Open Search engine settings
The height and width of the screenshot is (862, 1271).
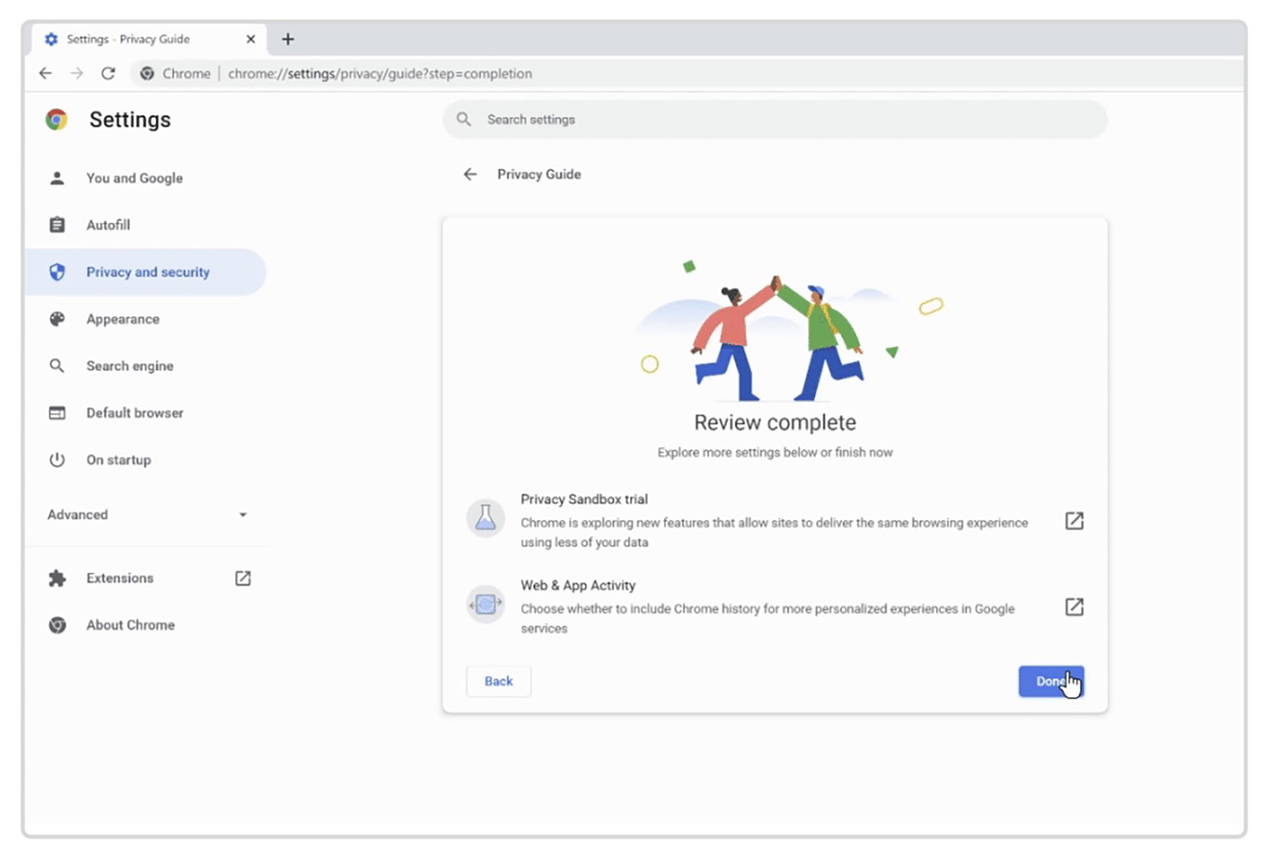pos(130,366)
